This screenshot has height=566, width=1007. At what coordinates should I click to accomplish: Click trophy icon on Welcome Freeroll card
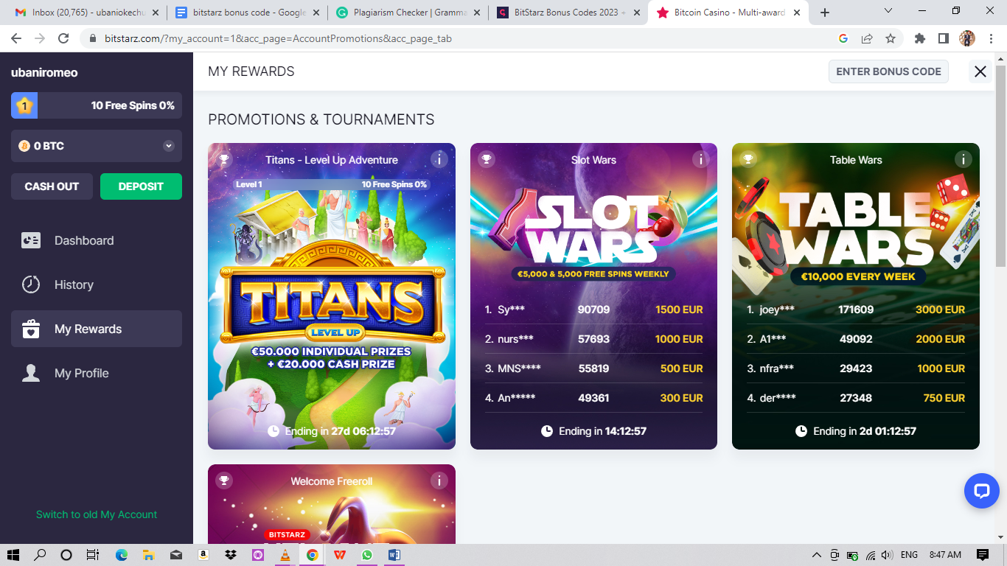pyautogui.click(x=224, y=481)
